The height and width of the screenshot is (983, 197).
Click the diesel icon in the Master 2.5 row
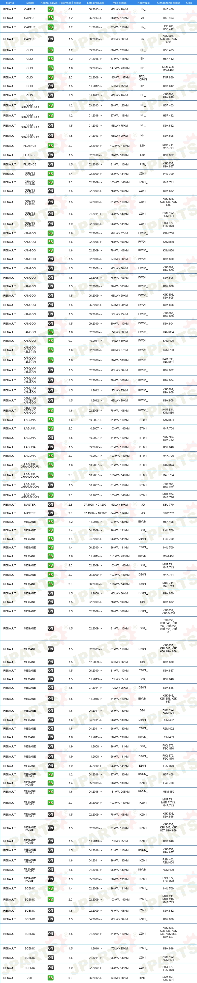tap(50, 504)
